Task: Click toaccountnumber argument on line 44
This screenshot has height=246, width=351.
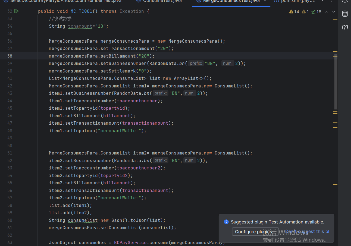Action: click(x=137, y=101)
